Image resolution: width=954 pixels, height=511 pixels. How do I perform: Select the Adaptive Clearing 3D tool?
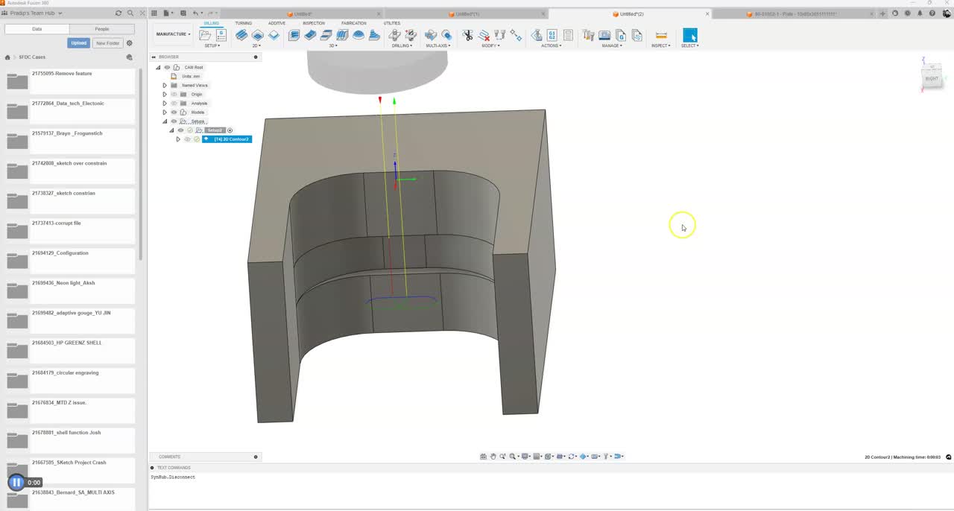click(294, 35)
